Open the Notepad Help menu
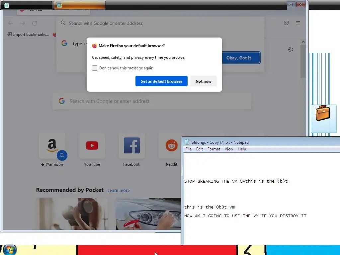 [x=242, y=149]
